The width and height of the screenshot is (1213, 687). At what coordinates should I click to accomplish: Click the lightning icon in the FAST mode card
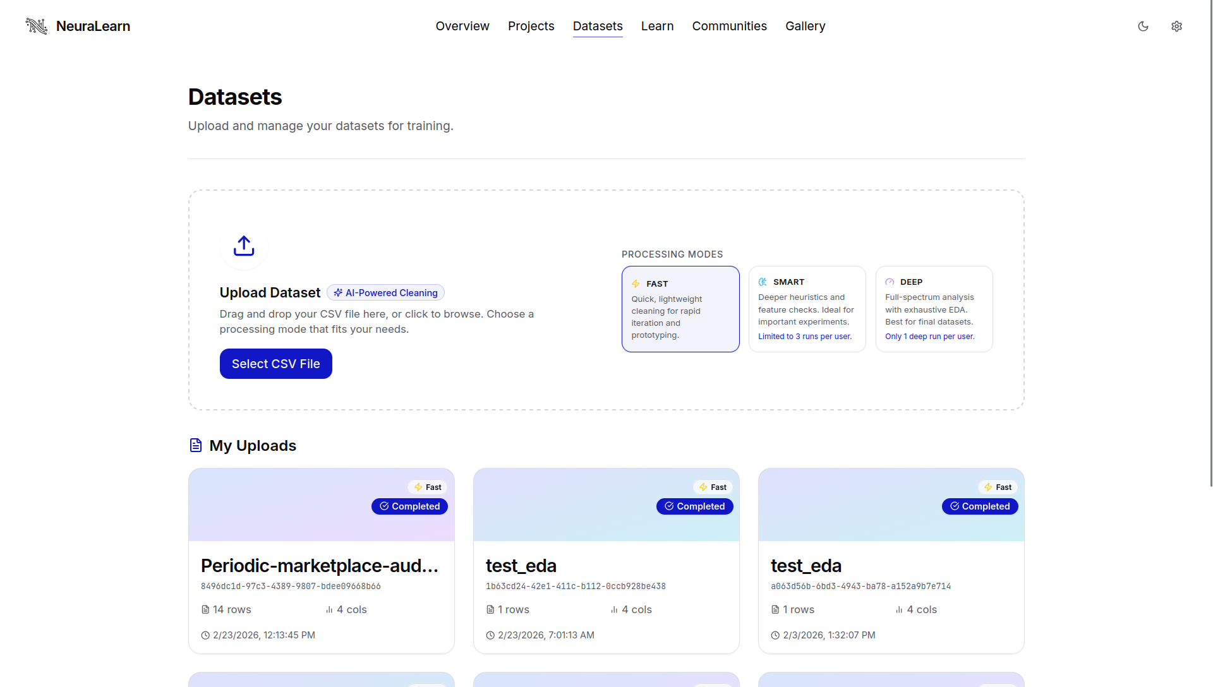[636, 284]
